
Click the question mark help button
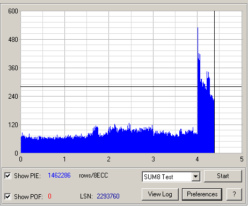(234, 194)
